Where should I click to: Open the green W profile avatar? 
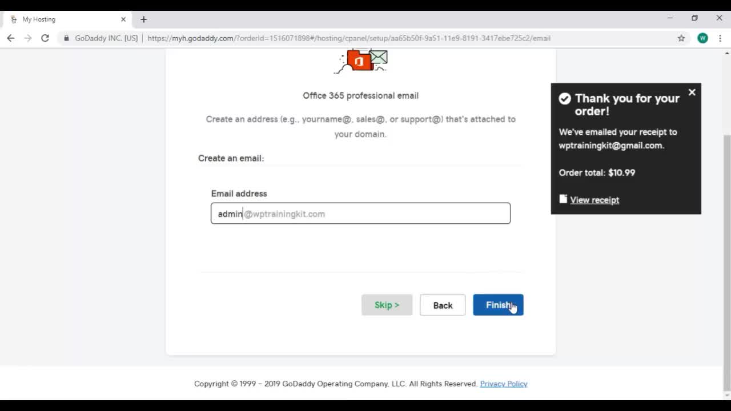(x=702, y=38)
